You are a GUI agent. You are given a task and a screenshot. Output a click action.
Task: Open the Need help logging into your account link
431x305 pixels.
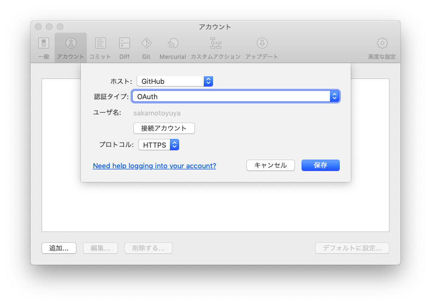pos(155,166)
